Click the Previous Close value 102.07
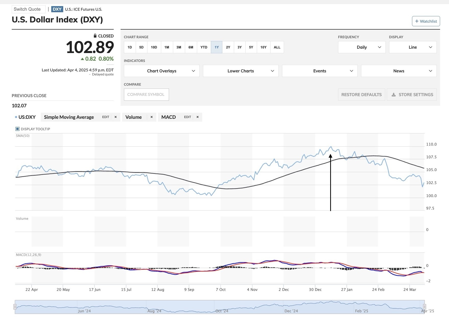The width and height of the screenshot is (449, 321). click(19, 106)
